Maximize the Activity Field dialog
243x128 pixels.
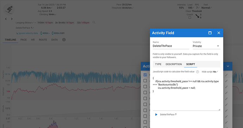click(210, 33)
